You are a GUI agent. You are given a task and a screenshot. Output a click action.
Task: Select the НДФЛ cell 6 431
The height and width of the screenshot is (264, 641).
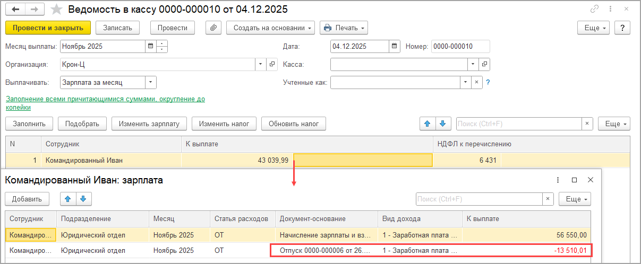[x=467, y=160]
